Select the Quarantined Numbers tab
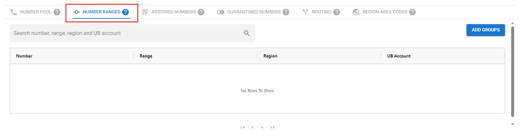Viewport: 521px width, 133px height. [253, 12]
